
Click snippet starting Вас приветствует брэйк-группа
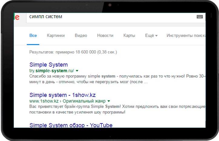(x=117, y=109)
